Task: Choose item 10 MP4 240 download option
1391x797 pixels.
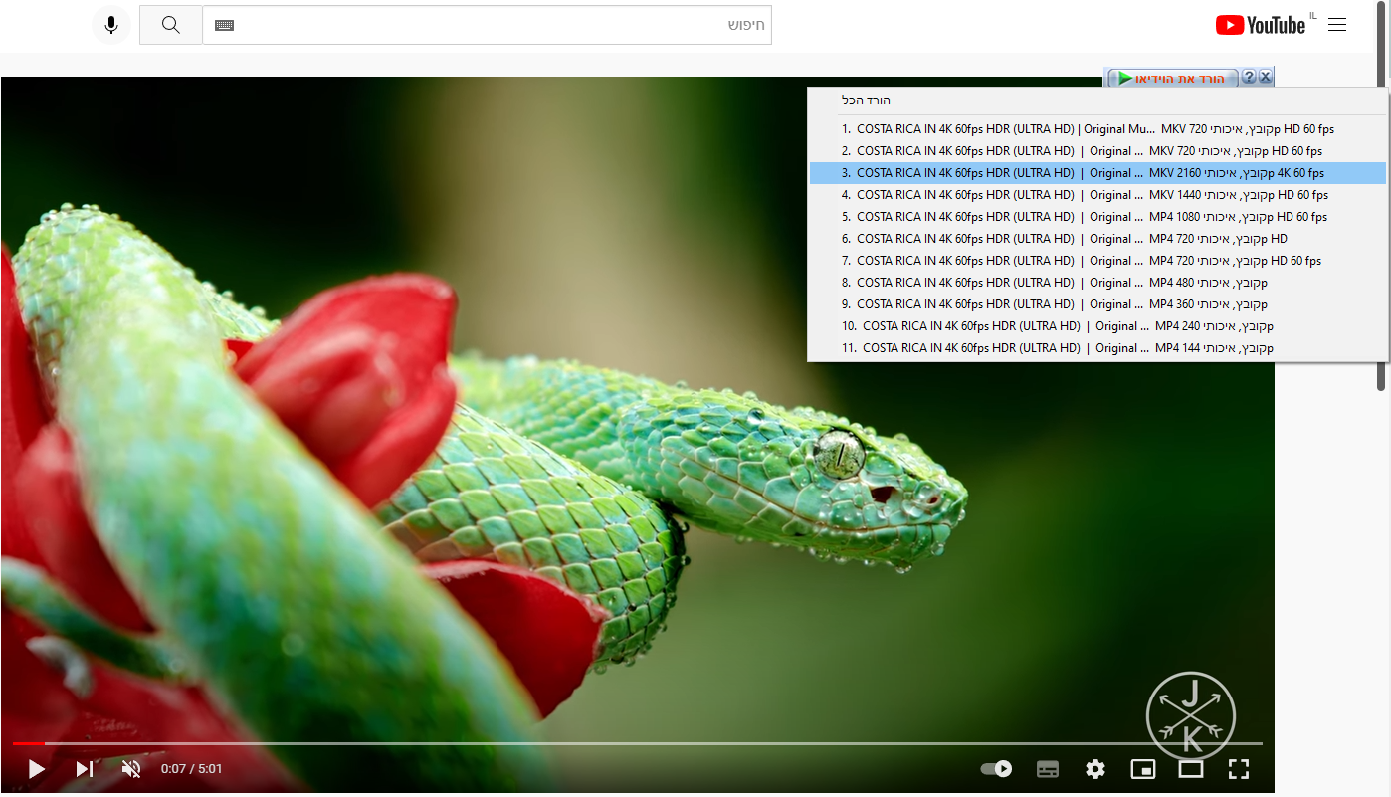Action: click(x=1096, y=326)
